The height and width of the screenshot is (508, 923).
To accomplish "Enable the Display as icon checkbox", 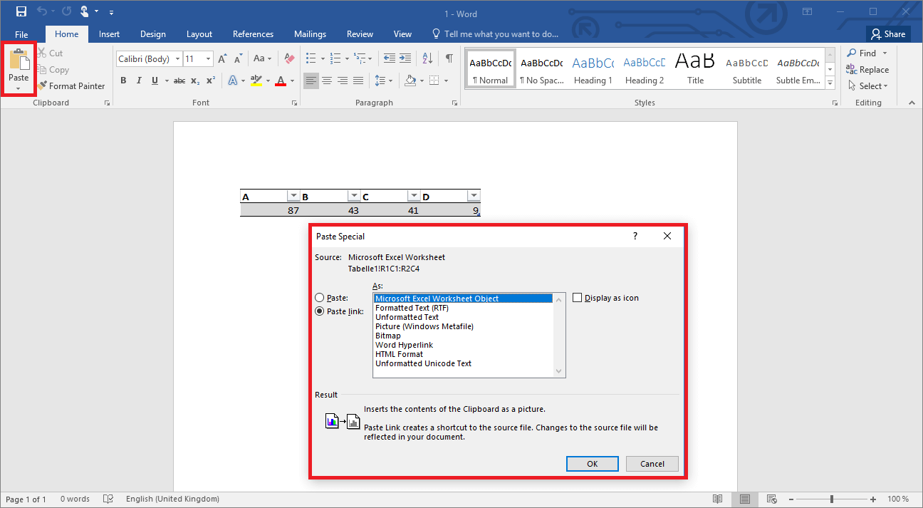I will coord(578,298).
